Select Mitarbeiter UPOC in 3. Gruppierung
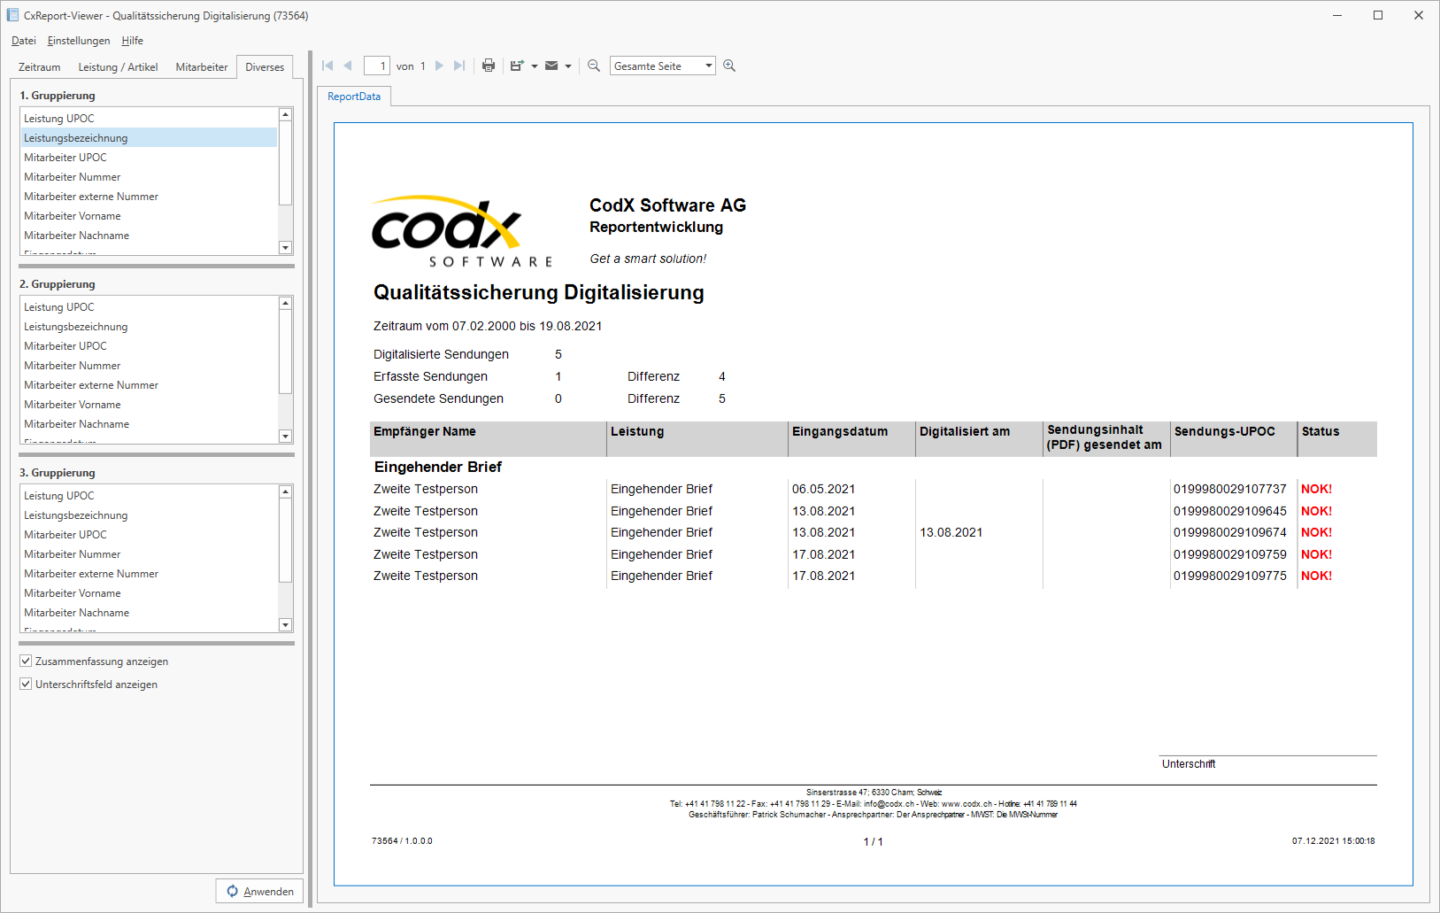Viewport: 1440px width, 913px height. pos(149,535)
